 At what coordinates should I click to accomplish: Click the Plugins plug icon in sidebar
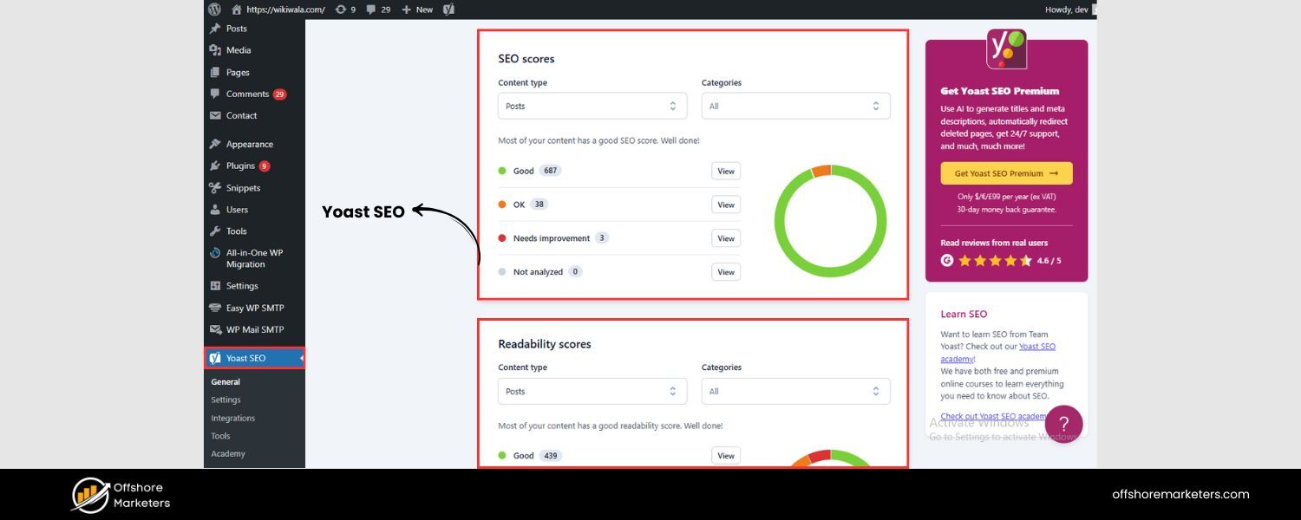click(215, 166)
